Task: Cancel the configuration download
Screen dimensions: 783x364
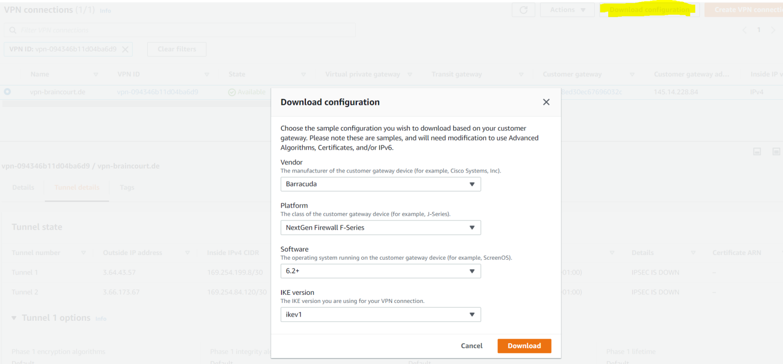Action: pyautogui.click(x=471, y=346)
